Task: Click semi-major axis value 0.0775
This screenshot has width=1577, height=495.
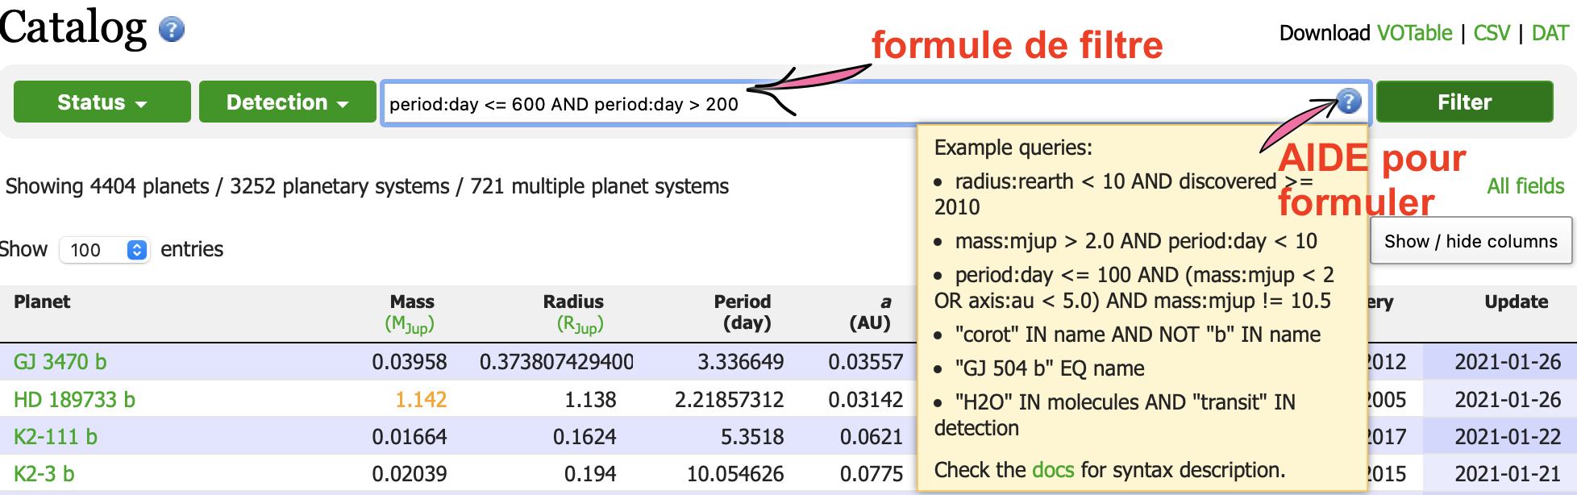Action: point(872,474)
